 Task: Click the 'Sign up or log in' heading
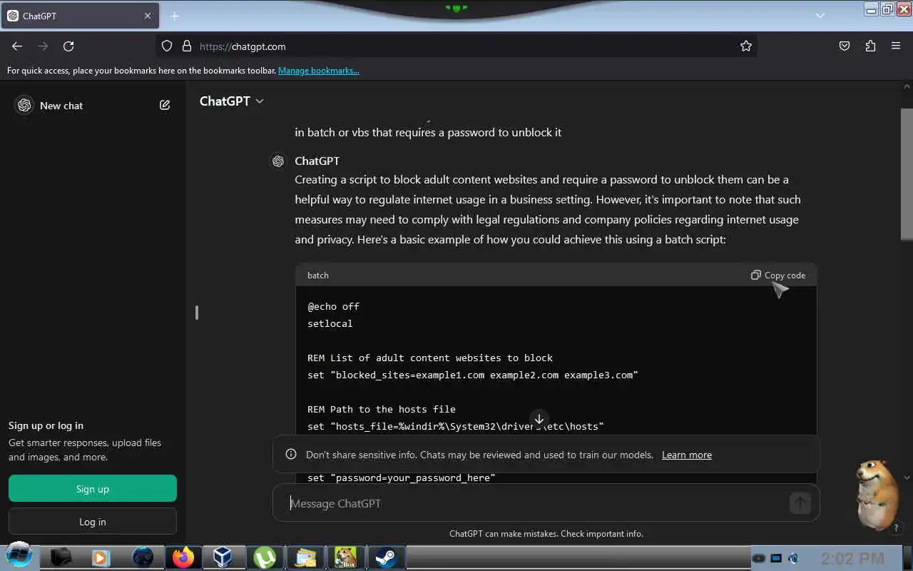tap(46, 425)
